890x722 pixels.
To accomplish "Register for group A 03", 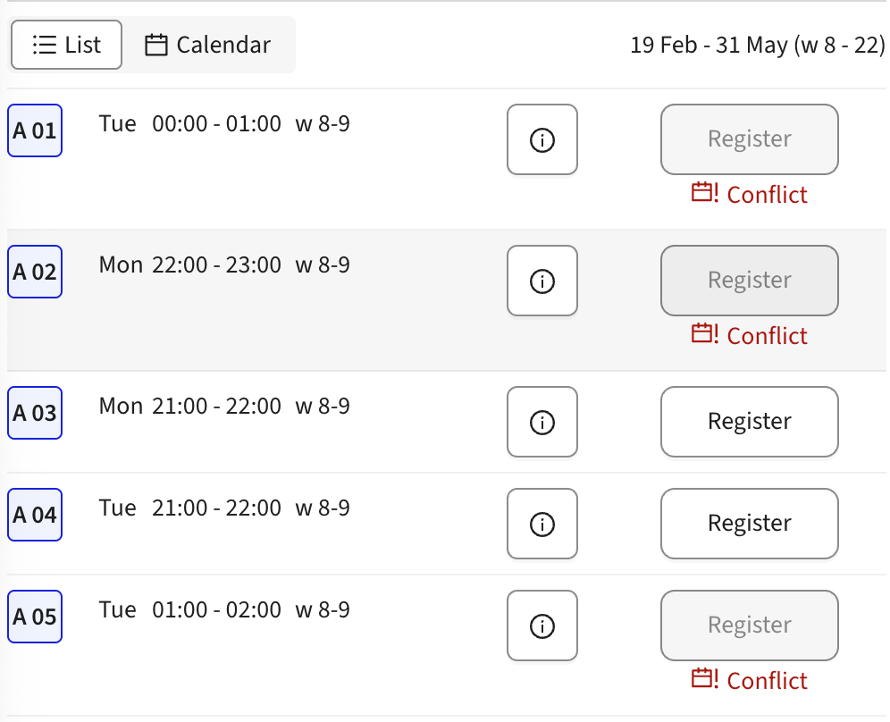I will click(x=750, y=422).
